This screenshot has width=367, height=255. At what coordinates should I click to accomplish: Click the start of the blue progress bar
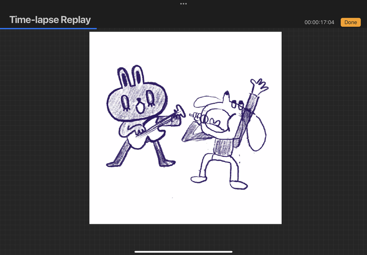(1, 28)
